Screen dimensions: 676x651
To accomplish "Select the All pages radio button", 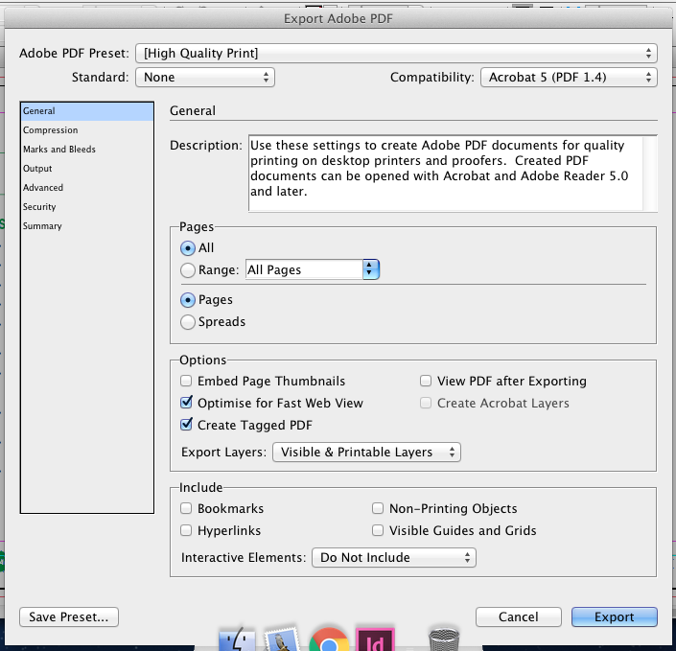I will [188, 248].
